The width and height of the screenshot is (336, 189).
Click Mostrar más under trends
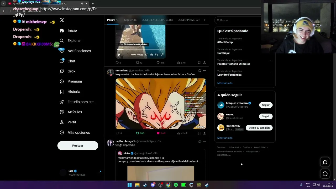tap(225, 83)
